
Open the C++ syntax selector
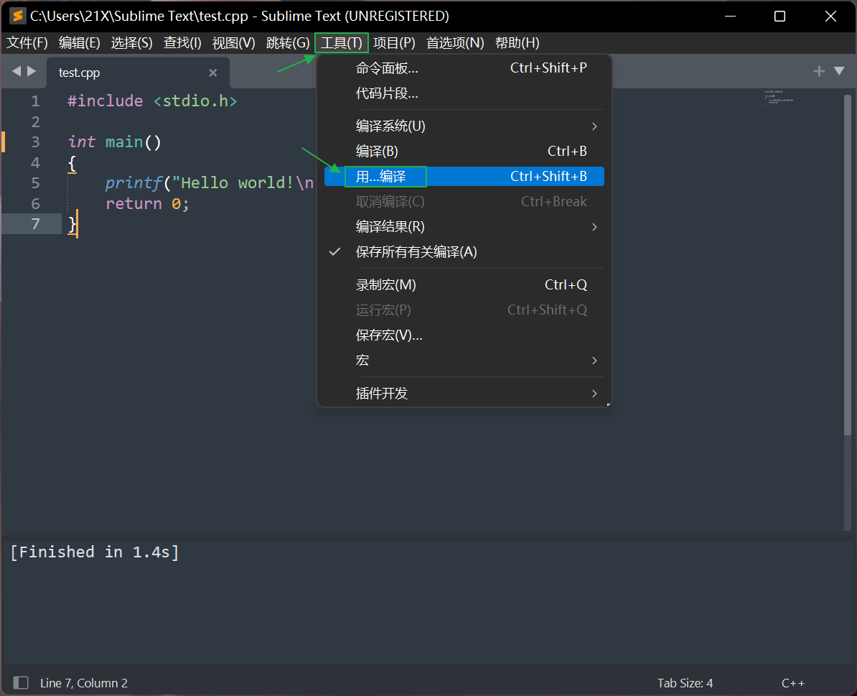pos(793,683)
